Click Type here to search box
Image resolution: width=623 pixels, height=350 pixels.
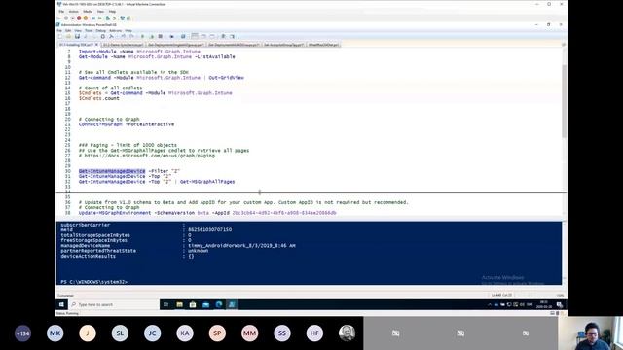coord(114,304)
